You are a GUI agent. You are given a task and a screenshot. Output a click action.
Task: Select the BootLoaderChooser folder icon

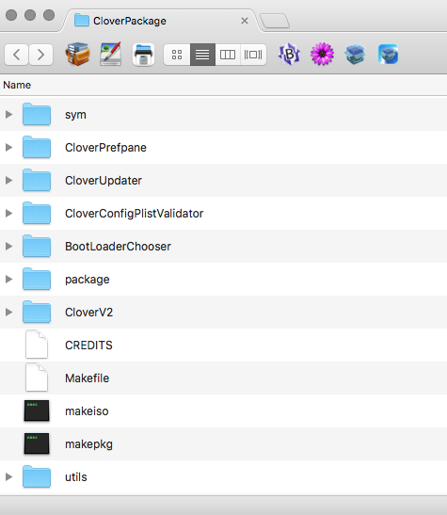coord(37,246)
